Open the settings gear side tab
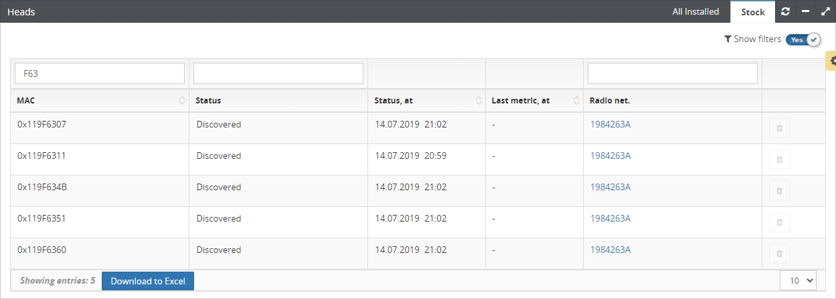The height and width of the screenshot is (299, 836). click(832, 61)
